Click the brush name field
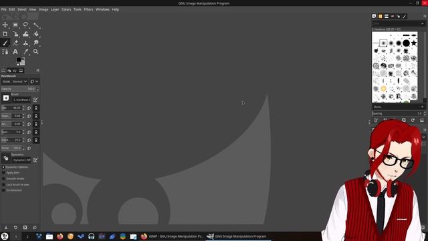This screenshot has height=241, width=428. (x=22, y=100)
